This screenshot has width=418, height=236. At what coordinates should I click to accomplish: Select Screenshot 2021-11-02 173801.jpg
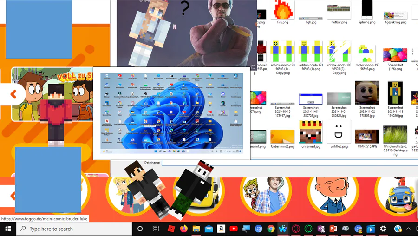367,99
